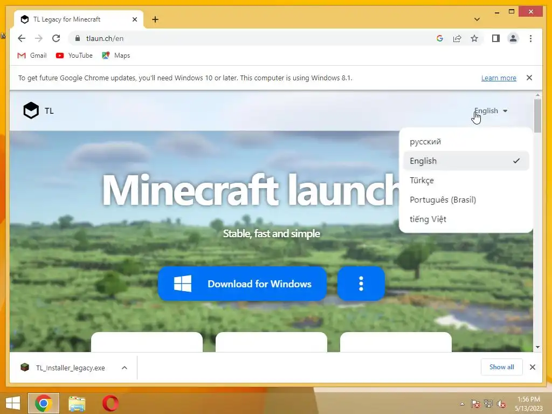This screenshot has height=414, width=552.
Task: Launch Opera from the taskbar
Action: [x=110, y=403]
